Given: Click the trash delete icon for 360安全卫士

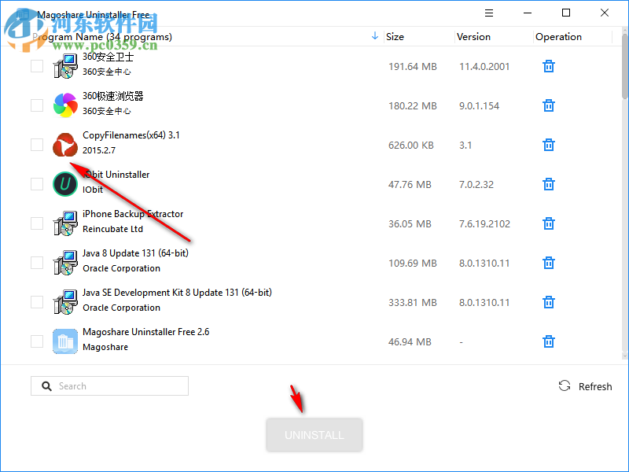Looking at the screenshot, I should 548,66.
